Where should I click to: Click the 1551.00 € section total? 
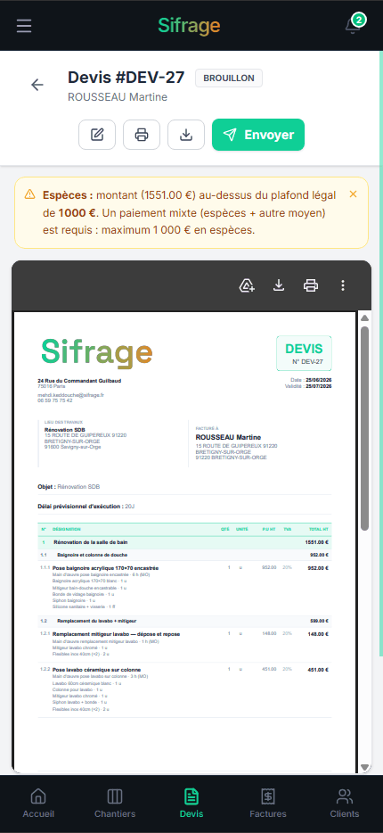coord(317,542)
